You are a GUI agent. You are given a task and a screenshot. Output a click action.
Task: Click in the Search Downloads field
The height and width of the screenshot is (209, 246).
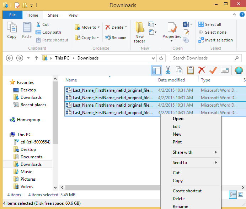pyautogui.click(x=202, y=58)
